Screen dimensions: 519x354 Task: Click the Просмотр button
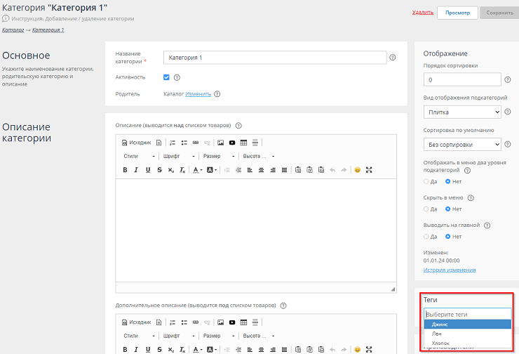457,13
